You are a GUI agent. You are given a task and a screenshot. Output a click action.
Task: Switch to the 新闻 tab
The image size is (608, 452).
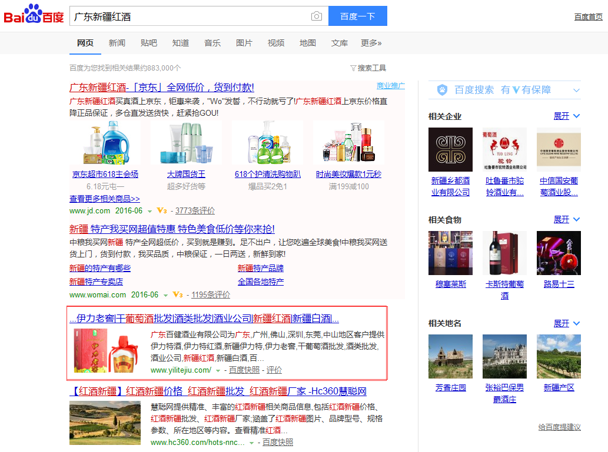[x=117, y=43]
